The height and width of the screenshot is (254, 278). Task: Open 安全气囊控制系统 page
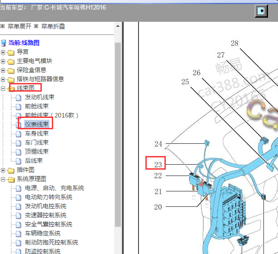pyautogui.click(x=49, y=224)
